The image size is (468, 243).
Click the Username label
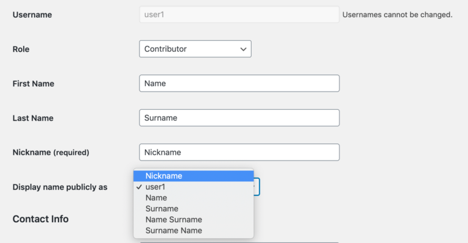[x=32, y=15]
